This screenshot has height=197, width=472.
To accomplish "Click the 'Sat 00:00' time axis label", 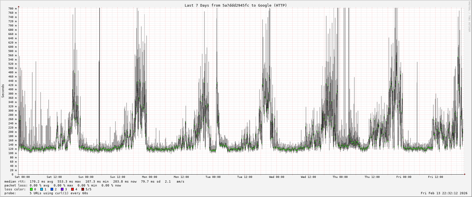I will tap(22, 177).
